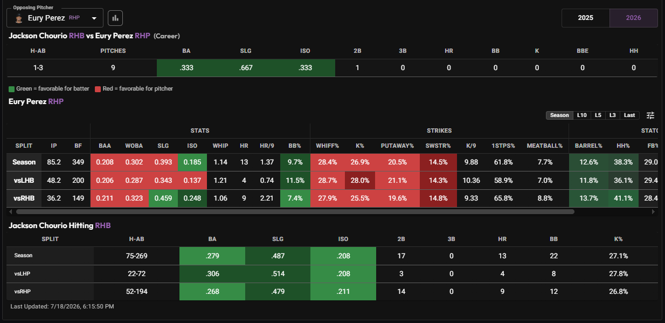665x323 pixels.
Task: Switch to the 2026 season
Action: coord(634,18)
